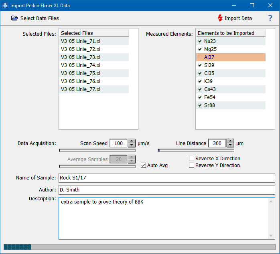This screenshot has width=280, height=254.
Task: Click the open-folder icon for Select Data Files
Action: 14,18
